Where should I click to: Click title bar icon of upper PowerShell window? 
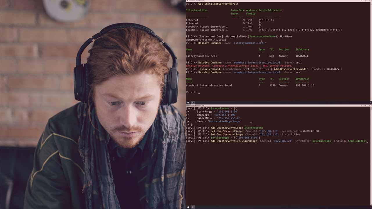[187, 1]
